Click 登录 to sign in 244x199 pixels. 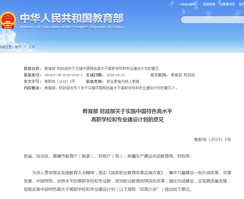point(241,4)
